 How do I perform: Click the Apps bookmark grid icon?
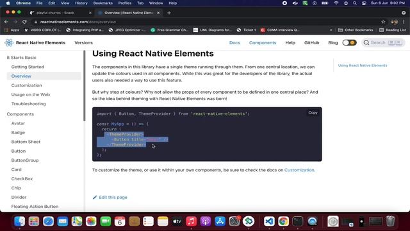click(6, 30)
